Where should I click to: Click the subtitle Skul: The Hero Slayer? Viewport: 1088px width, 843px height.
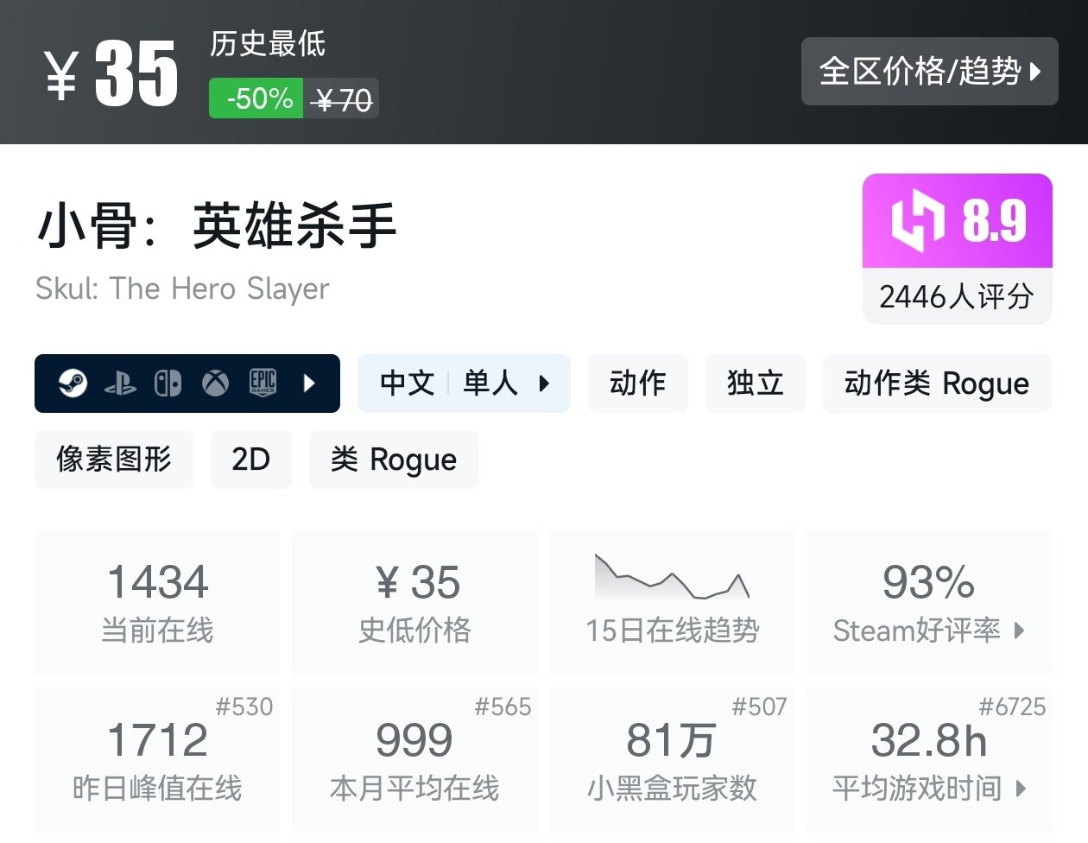pos(182,288)
